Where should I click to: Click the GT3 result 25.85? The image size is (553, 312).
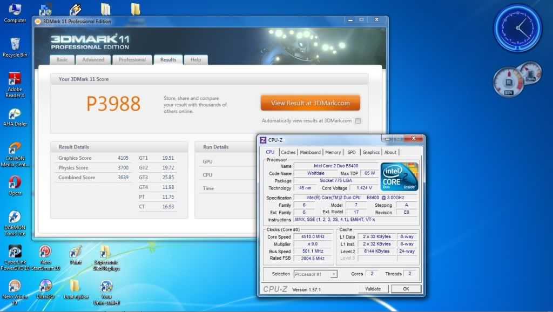tap(168, 178)
